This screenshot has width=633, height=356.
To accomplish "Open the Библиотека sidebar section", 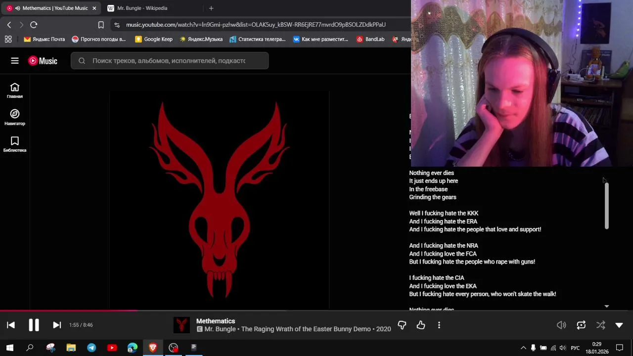I will coord(15,144).
